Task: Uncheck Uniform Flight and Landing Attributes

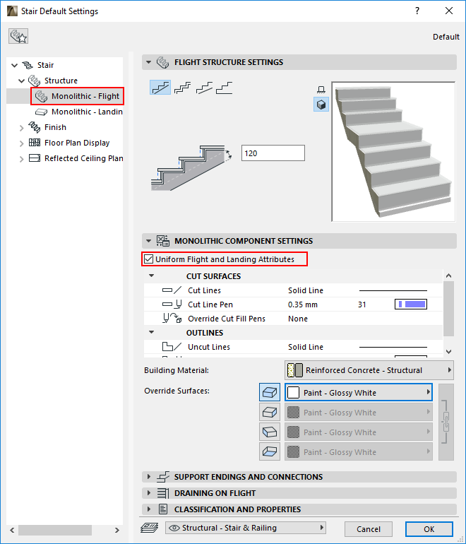Action: (x=149, y=259)
